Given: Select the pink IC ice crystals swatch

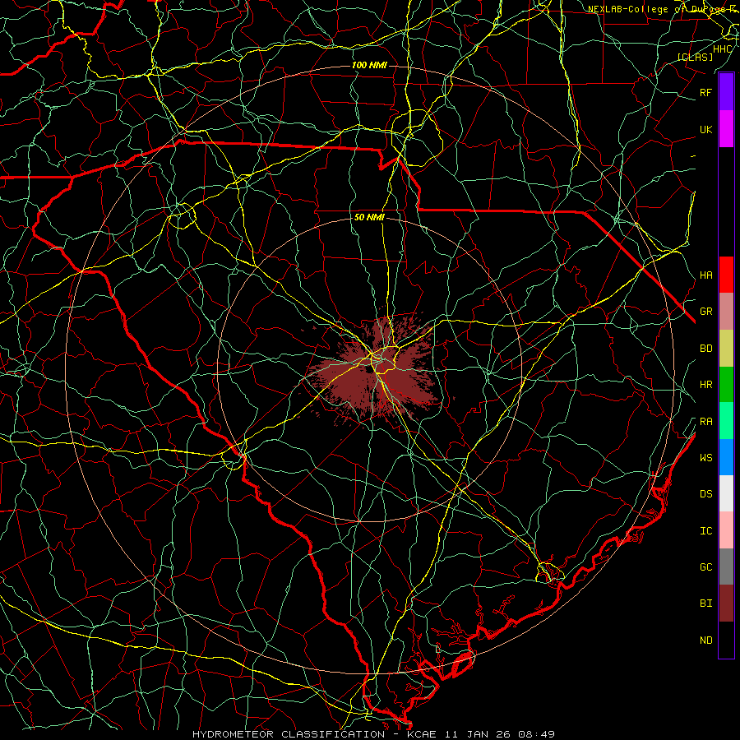Looking at the screenshot, I should coord(726,530).
